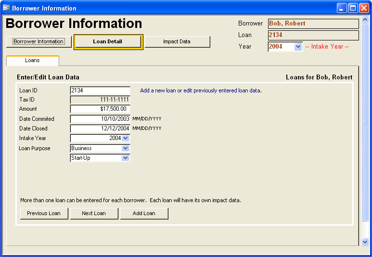Click the Loan ID input field
The height and width of the screenshot is (257, 372).
click(100, 90)
